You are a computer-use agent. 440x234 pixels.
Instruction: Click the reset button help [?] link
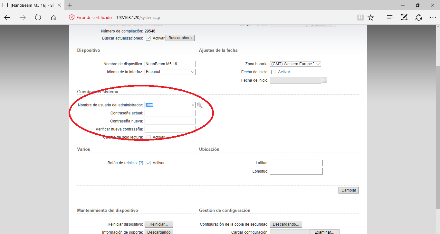(141, 163)
